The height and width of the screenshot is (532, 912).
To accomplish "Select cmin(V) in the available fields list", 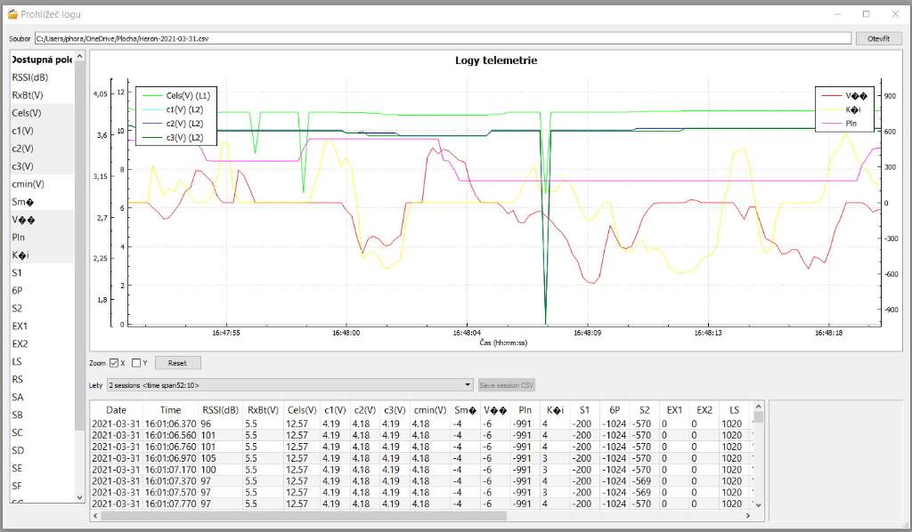I will tap(28, 184).
